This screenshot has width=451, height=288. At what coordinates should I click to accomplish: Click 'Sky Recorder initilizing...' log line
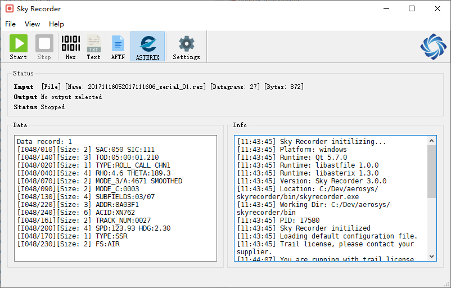coord(312,142)
